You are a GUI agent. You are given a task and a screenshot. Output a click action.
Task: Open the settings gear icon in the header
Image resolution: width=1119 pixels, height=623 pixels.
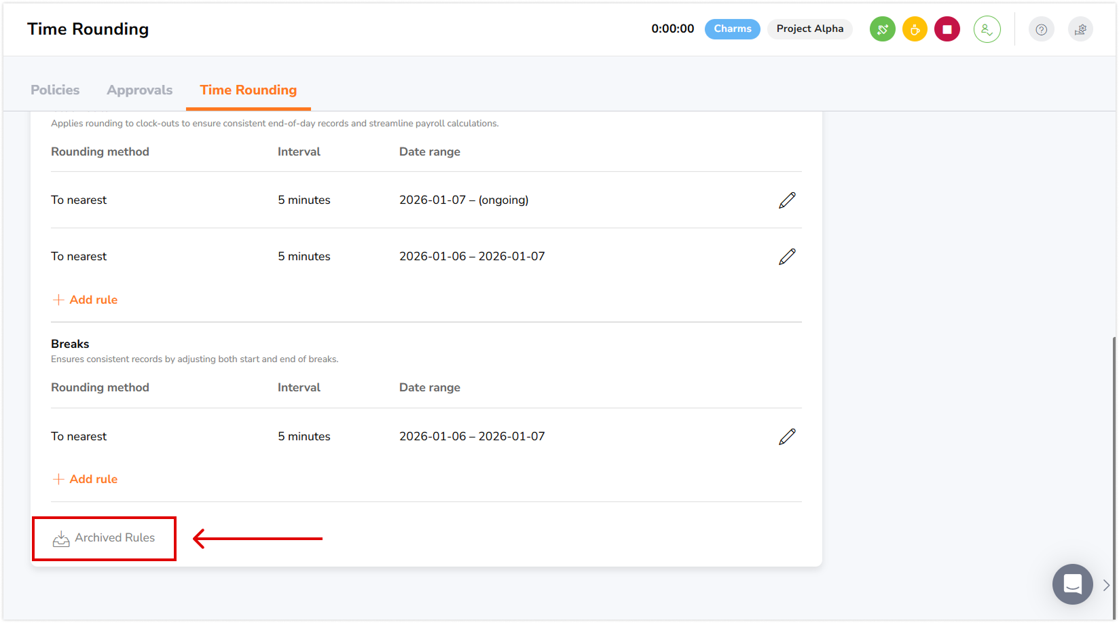point(1080,29)
